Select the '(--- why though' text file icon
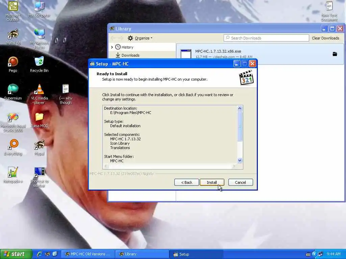The image size is (346, 259). (x=66, y=94)
